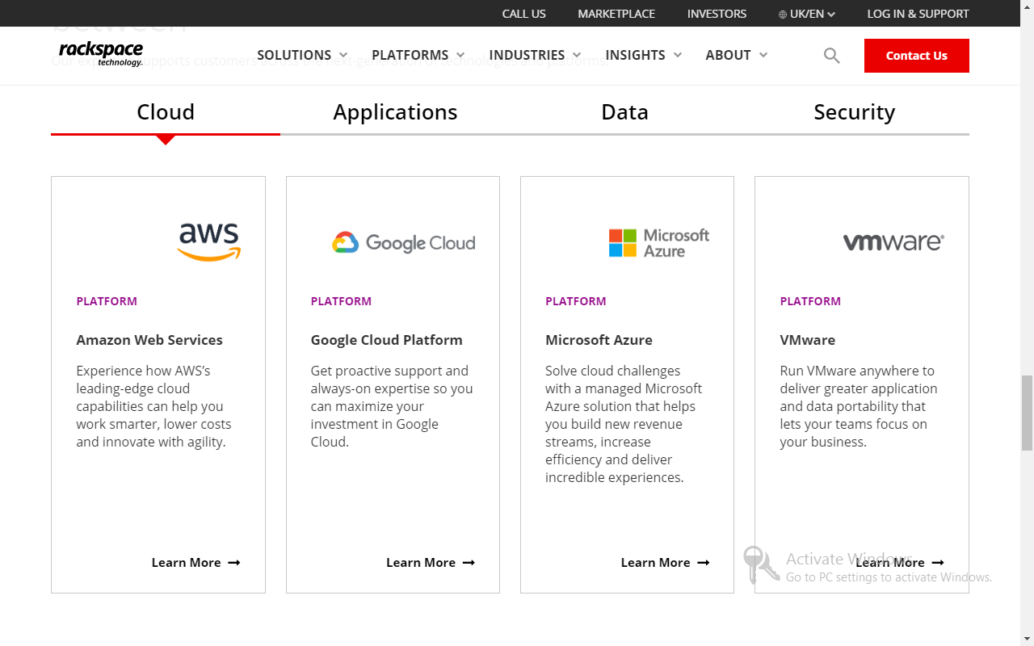Select the Cloud tab
This screenshot has height=646, width=1034.
[x=166, y=111]
